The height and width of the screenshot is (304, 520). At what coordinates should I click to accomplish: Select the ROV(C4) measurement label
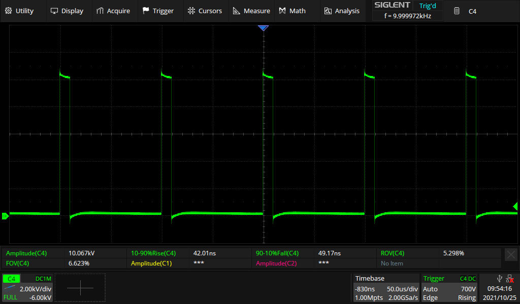[x=393, y=253]
